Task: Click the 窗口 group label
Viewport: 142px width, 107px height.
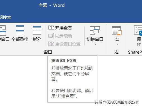Action: pos(48,52)
